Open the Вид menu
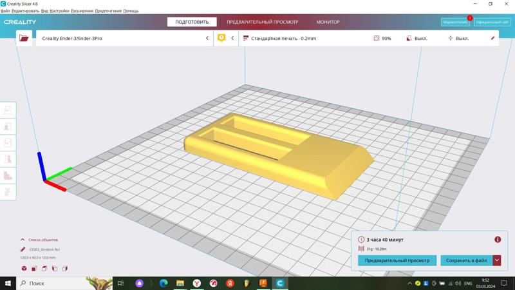The width and height of the screenshot is (515, 290). coord(44,11)
